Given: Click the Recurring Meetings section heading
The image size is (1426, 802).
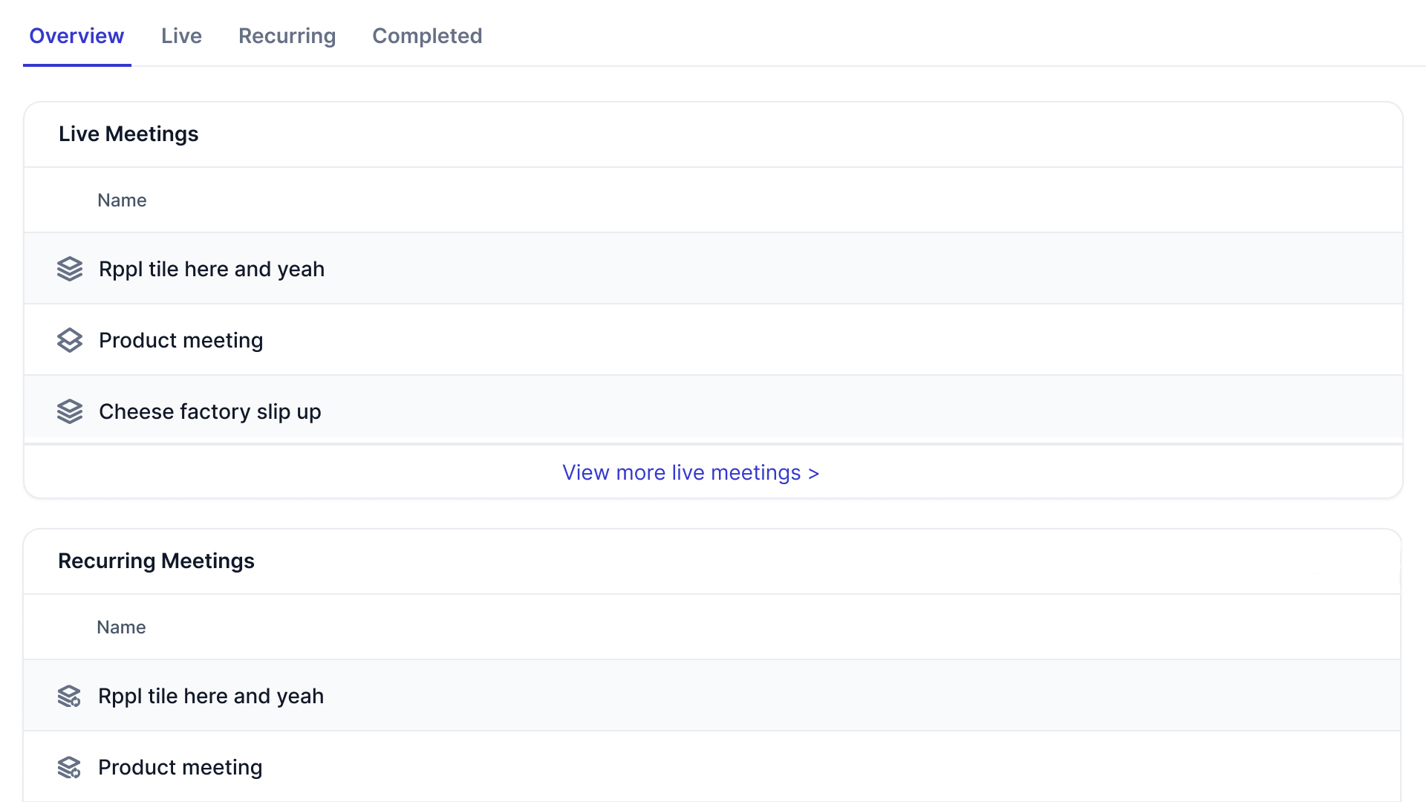Looking at the screenshot, I should [156, 561].
